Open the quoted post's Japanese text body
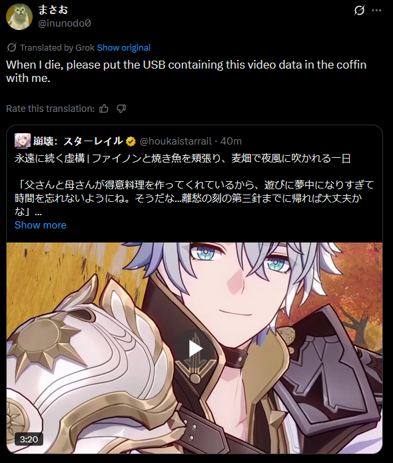Image resolution: width=393 pixels, height=463 pixels. (195, 185)
